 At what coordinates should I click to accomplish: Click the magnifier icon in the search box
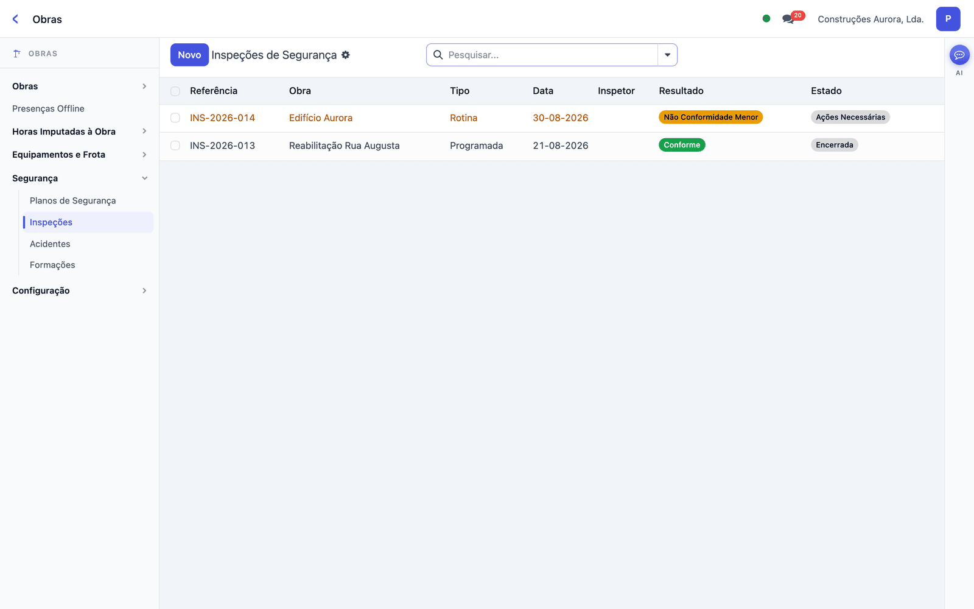pyautogui.click(x=438, y=55)
